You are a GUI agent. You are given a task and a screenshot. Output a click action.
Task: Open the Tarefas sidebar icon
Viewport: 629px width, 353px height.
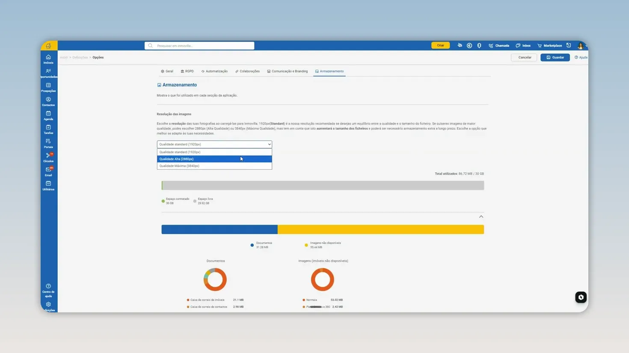(48, 129)
